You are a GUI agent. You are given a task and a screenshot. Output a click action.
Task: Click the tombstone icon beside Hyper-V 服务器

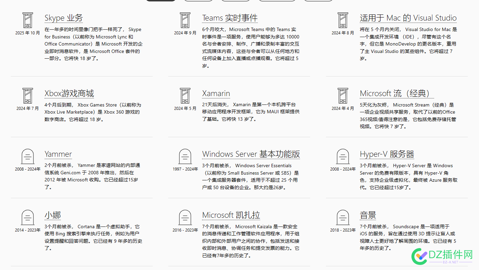pos(343,157)
